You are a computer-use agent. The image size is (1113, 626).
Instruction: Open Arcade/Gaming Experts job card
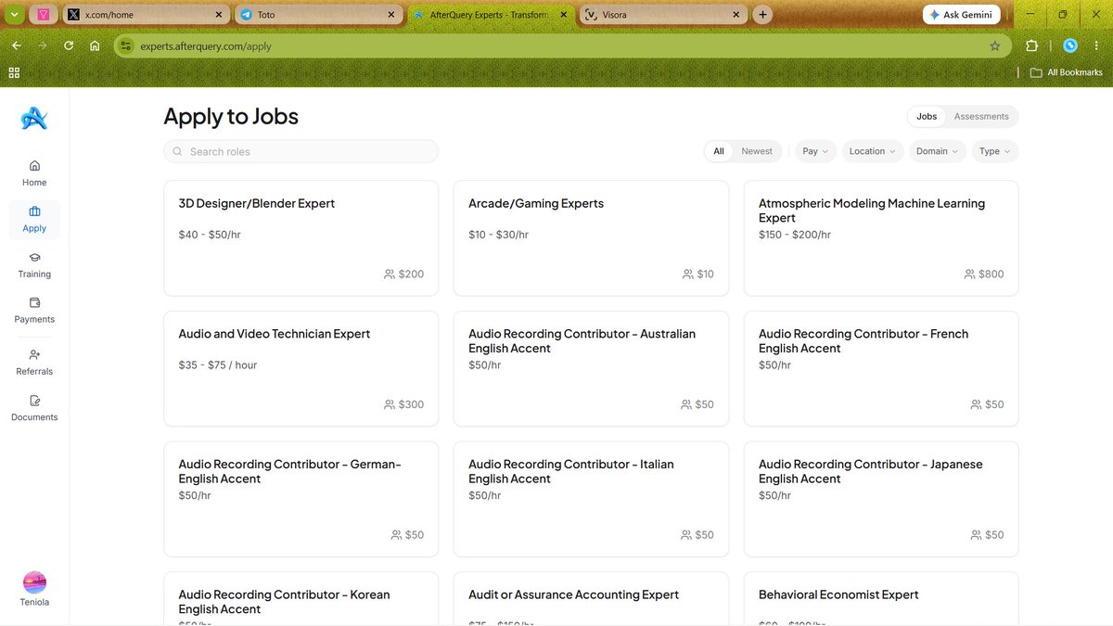(591, 238)
